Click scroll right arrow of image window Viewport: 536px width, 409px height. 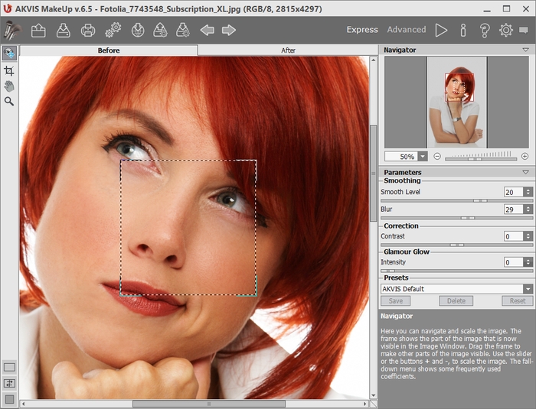pos(365,404)
